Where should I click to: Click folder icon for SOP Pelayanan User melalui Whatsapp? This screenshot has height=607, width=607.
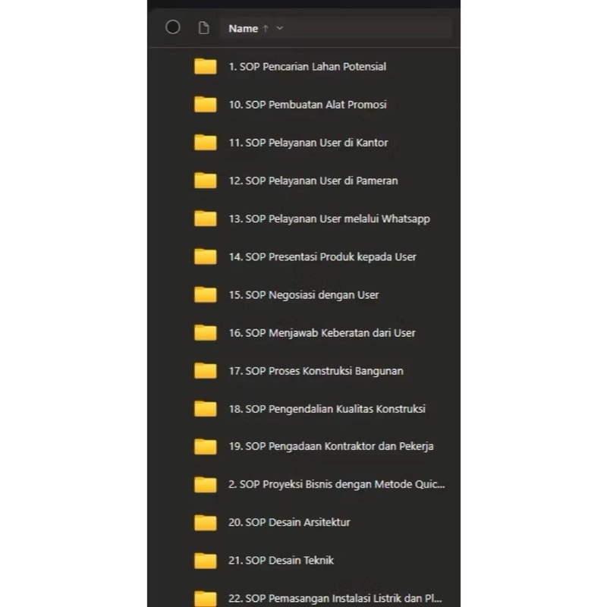(x=205, y=219)
